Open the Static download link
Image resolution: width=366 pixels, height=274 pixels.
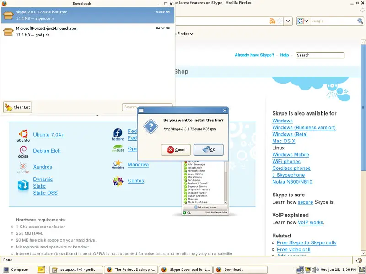click(39, 186)
